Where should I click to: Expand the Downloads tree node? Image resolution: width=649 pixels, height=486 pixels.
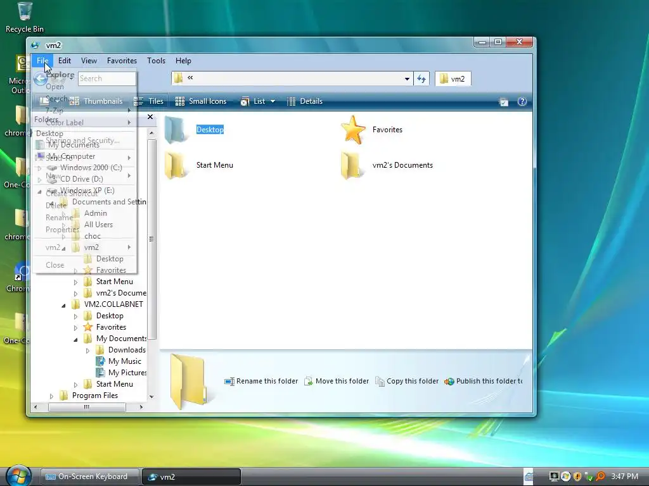[87, 351]
